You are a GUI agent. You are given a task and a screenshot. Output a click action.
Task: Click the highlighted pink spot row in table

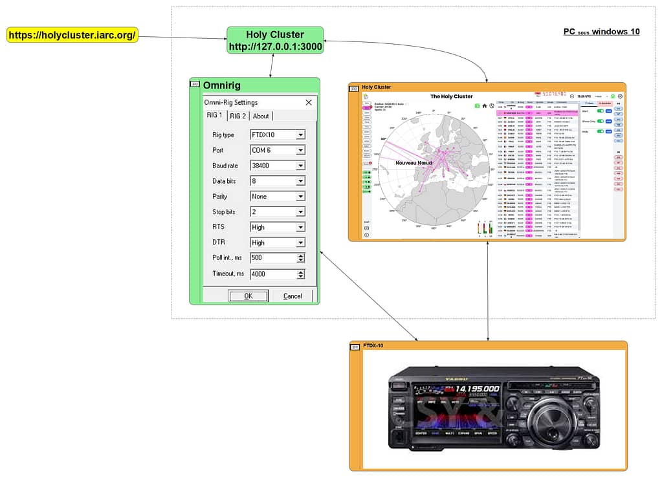point(537,113)
